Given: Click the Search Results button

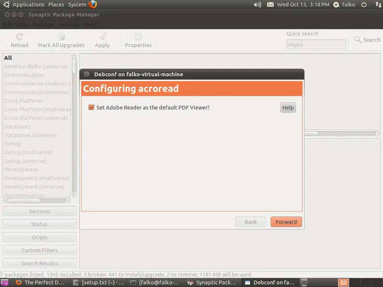Looking at the screenshot, I should coord(40,264).
